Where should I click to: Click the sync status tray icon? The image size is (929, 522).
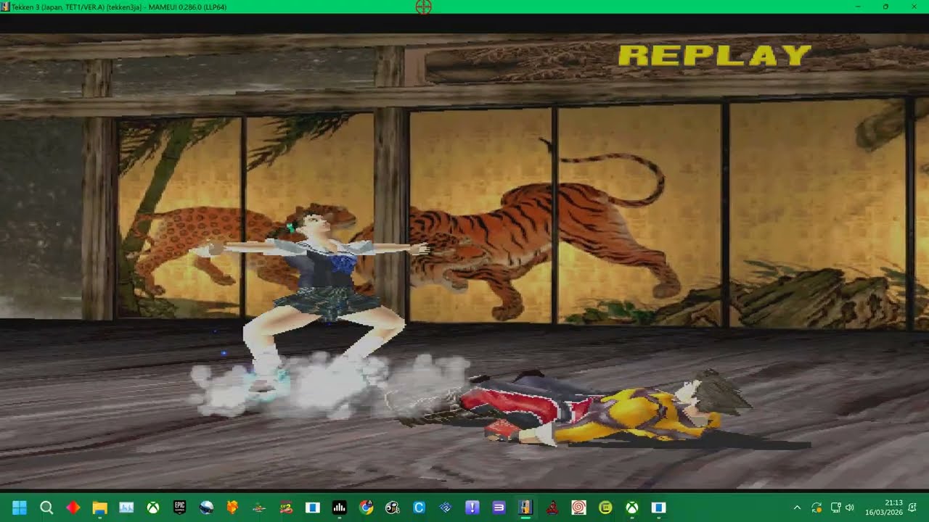(817, 507)
